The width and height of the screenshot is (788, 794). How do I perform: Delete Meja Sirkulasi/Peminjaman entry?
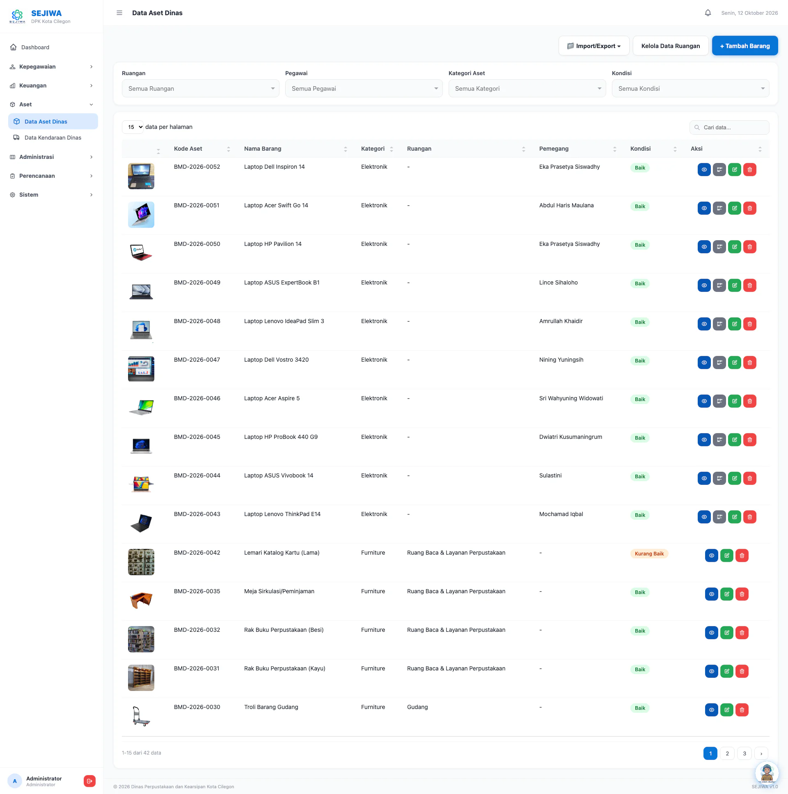[x=742, y=594]
